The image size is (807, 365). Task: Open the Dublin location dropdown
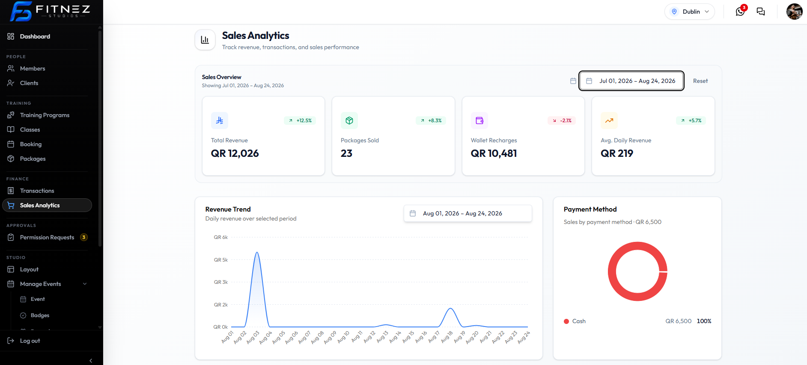[x=690, y=12]
